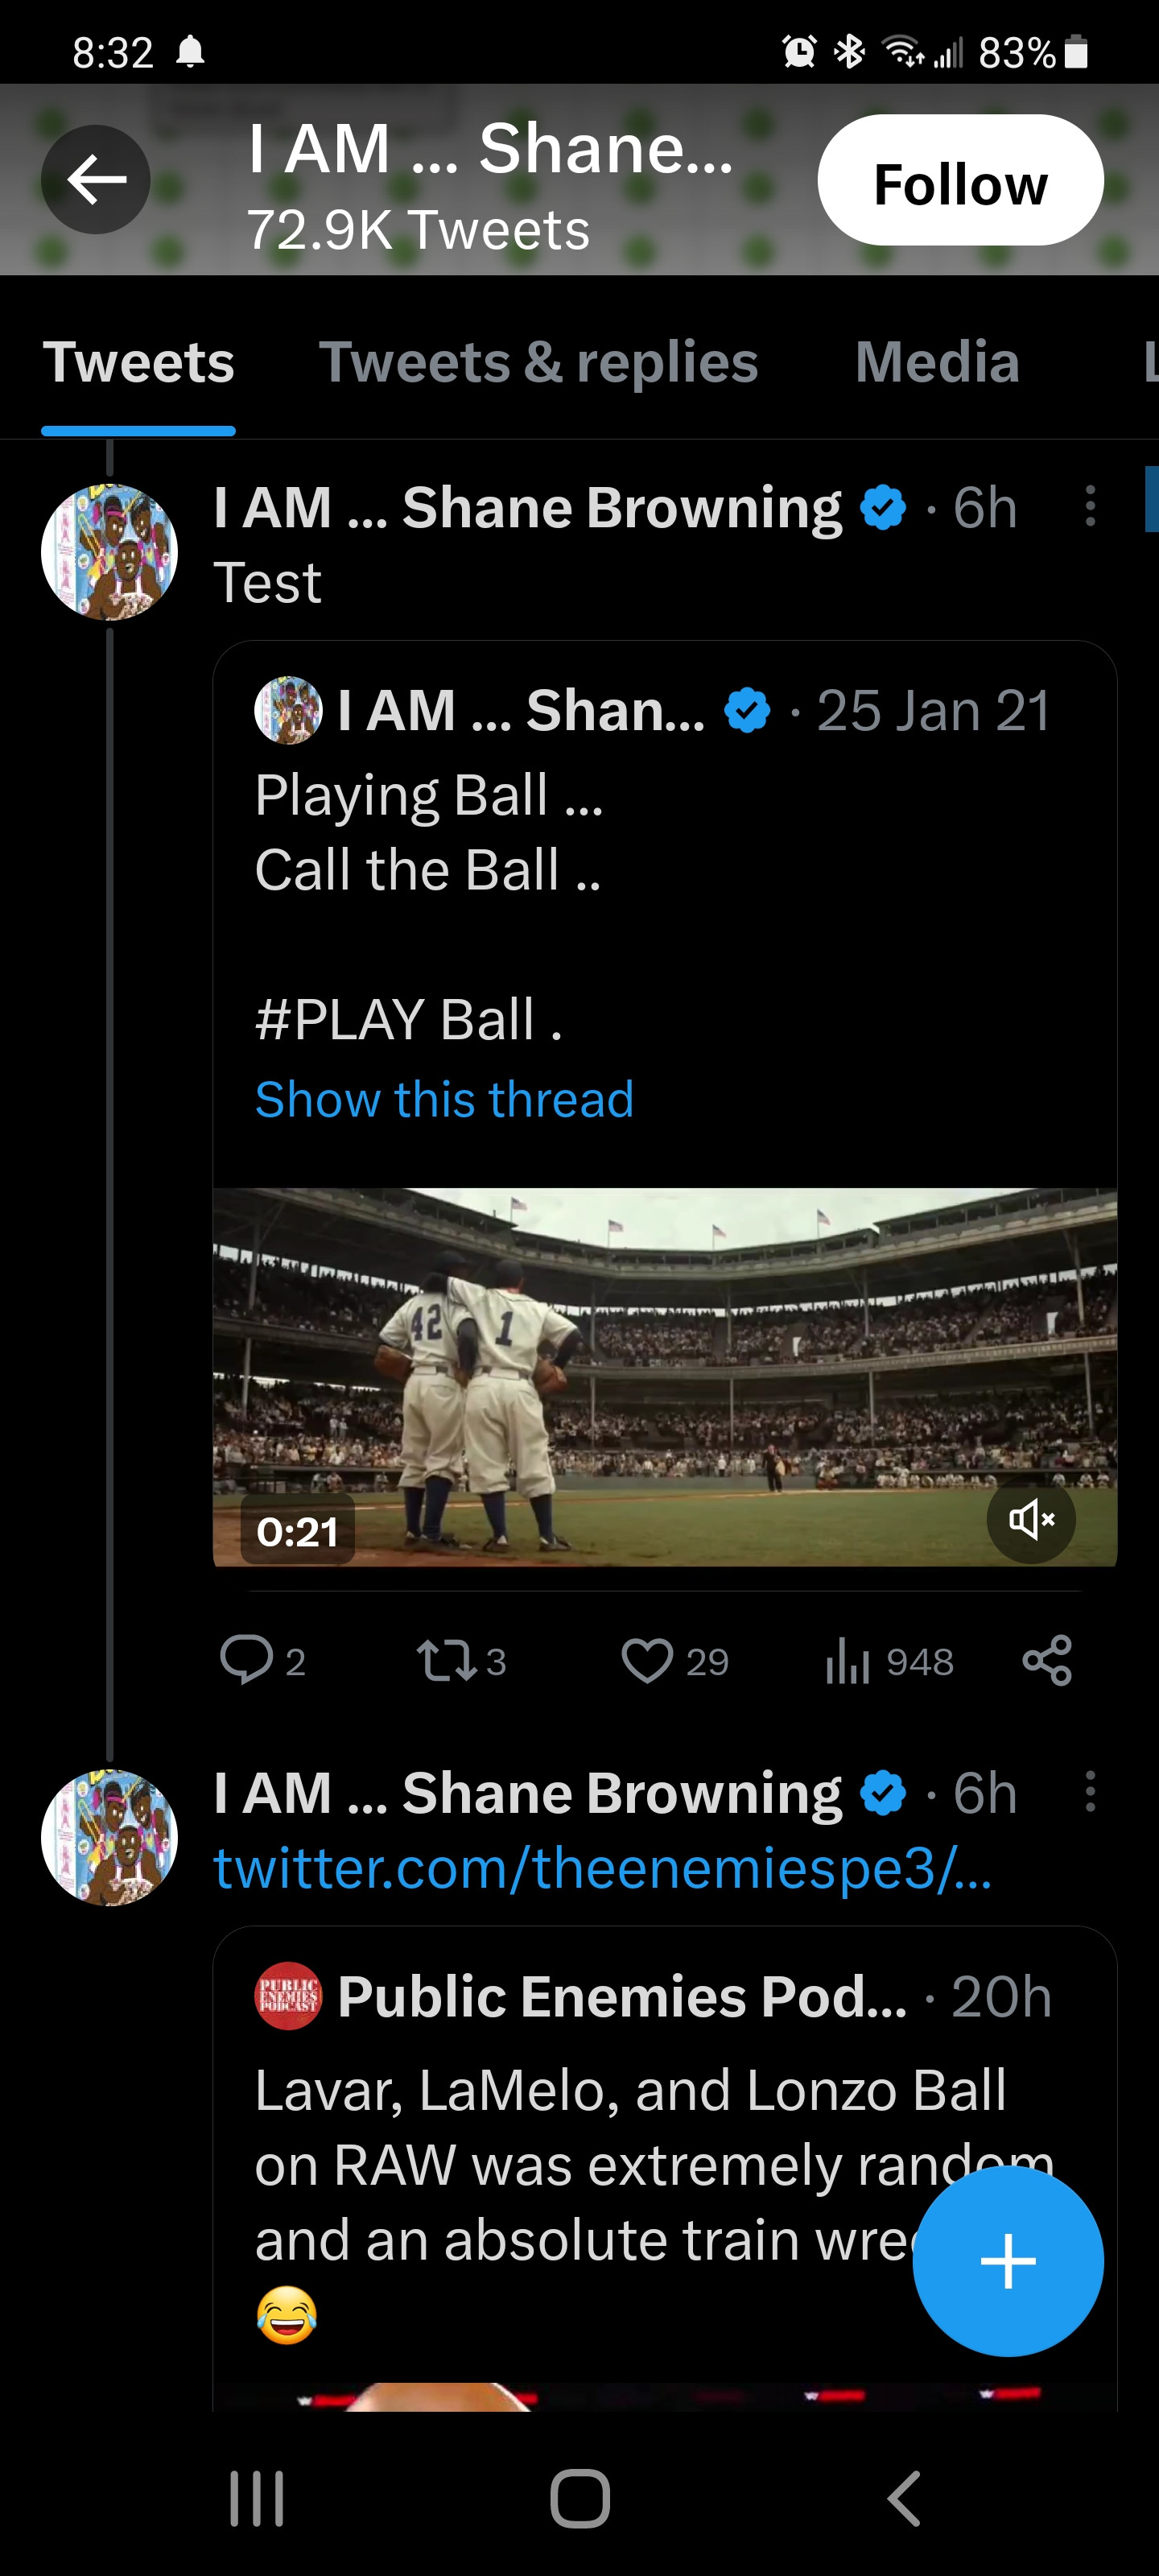Unmute the baseball video
Viewport: 1159px width, 2576px height.
(x=1030, y=1520)
